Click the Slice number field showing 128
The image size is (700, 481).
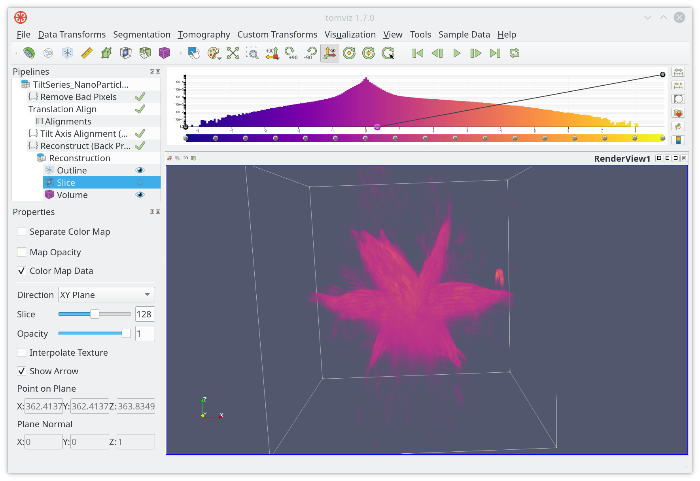coord(145,314)
